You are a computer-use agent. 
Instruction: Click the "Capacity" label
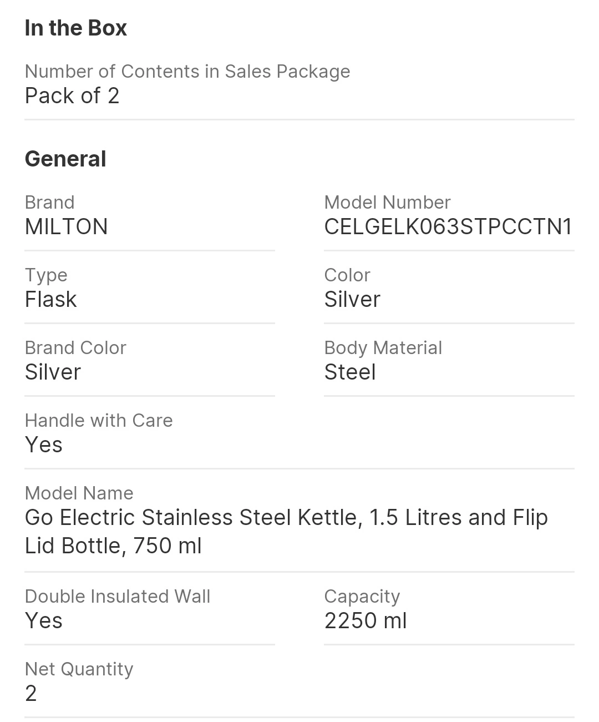point(362,597)
